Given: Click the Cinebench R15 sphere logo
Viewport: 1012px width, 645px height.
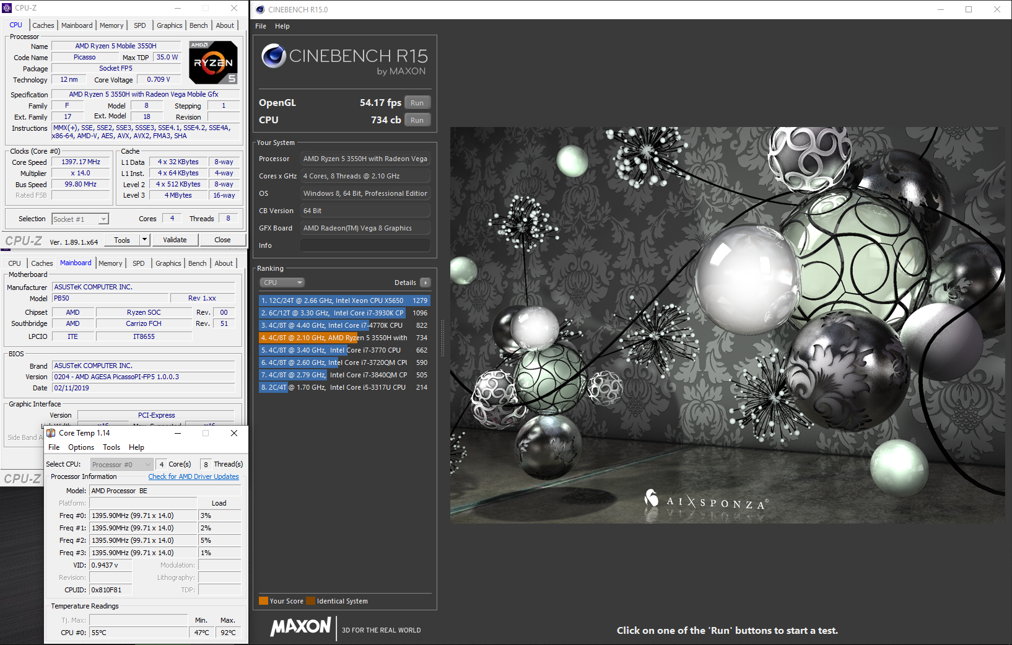Looking at the screenshot, I should (273, 56).
